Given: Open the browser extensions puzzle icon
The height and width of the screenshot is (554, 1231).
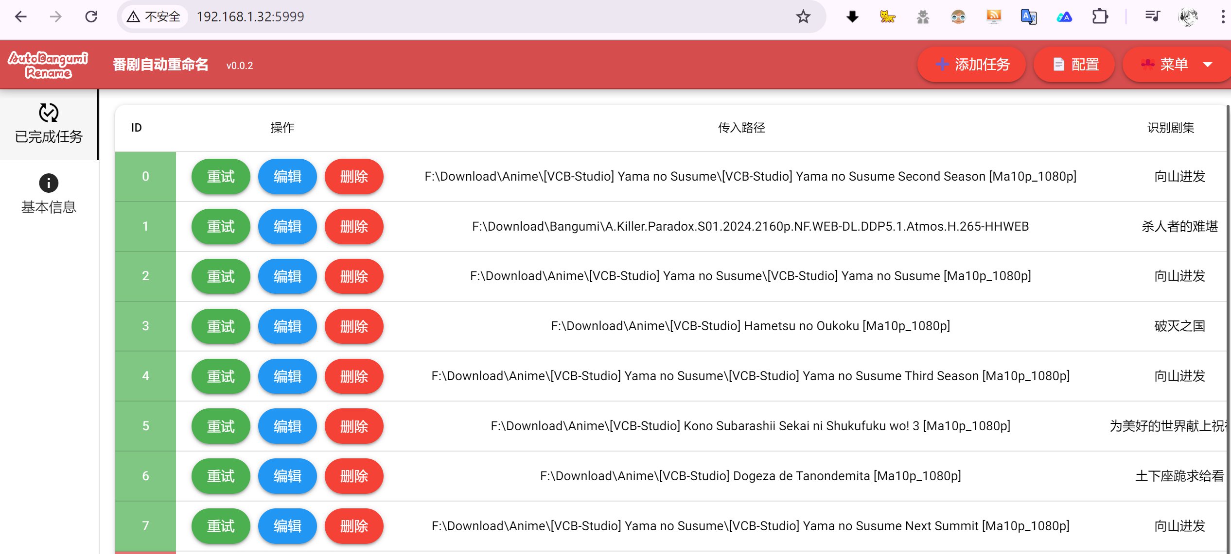Looking at the screenshot, I should coord(1100,17).
